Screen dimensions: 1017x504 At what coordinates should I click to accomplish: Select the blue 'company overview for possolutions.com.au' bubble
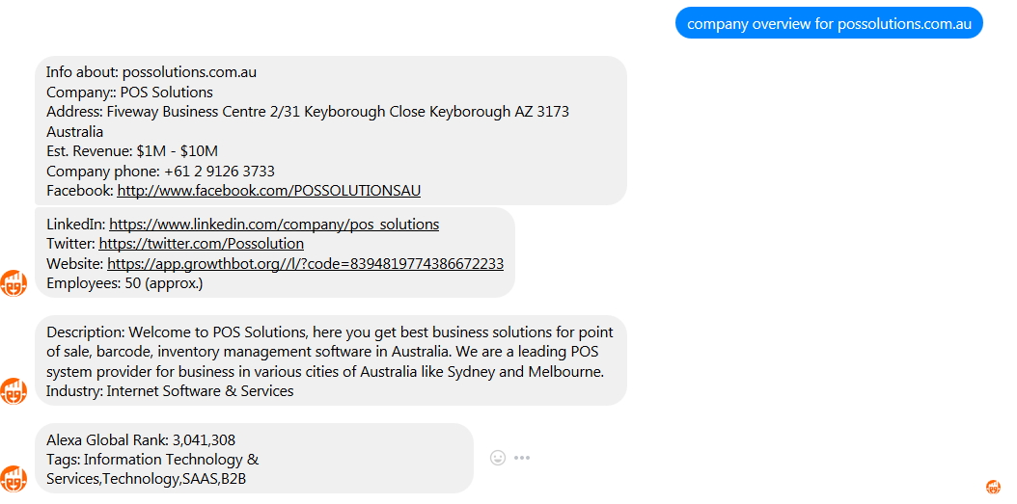pos(829,23)
